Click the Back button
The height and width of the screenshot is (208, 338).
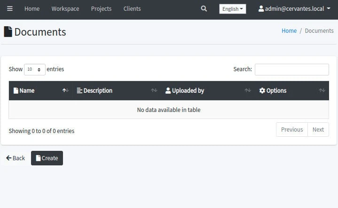[16, 158]
